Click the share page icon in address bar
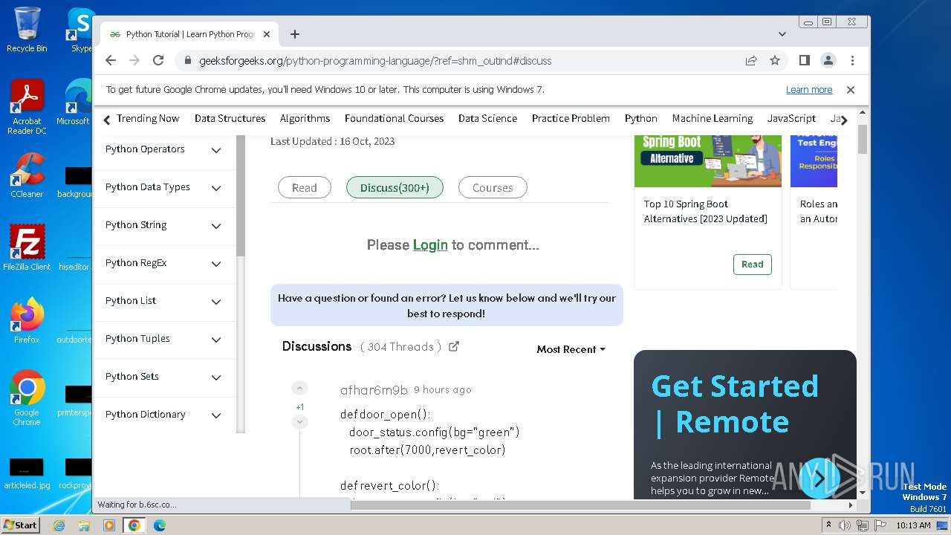951x535 pixels. 751,60
